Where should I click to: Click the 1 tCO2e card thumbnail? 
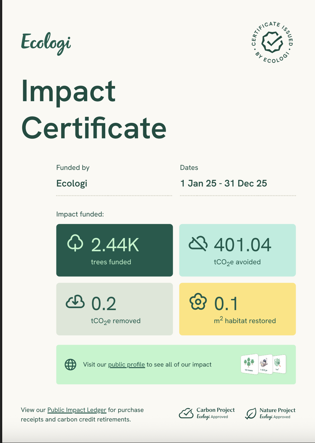[265, 364]
